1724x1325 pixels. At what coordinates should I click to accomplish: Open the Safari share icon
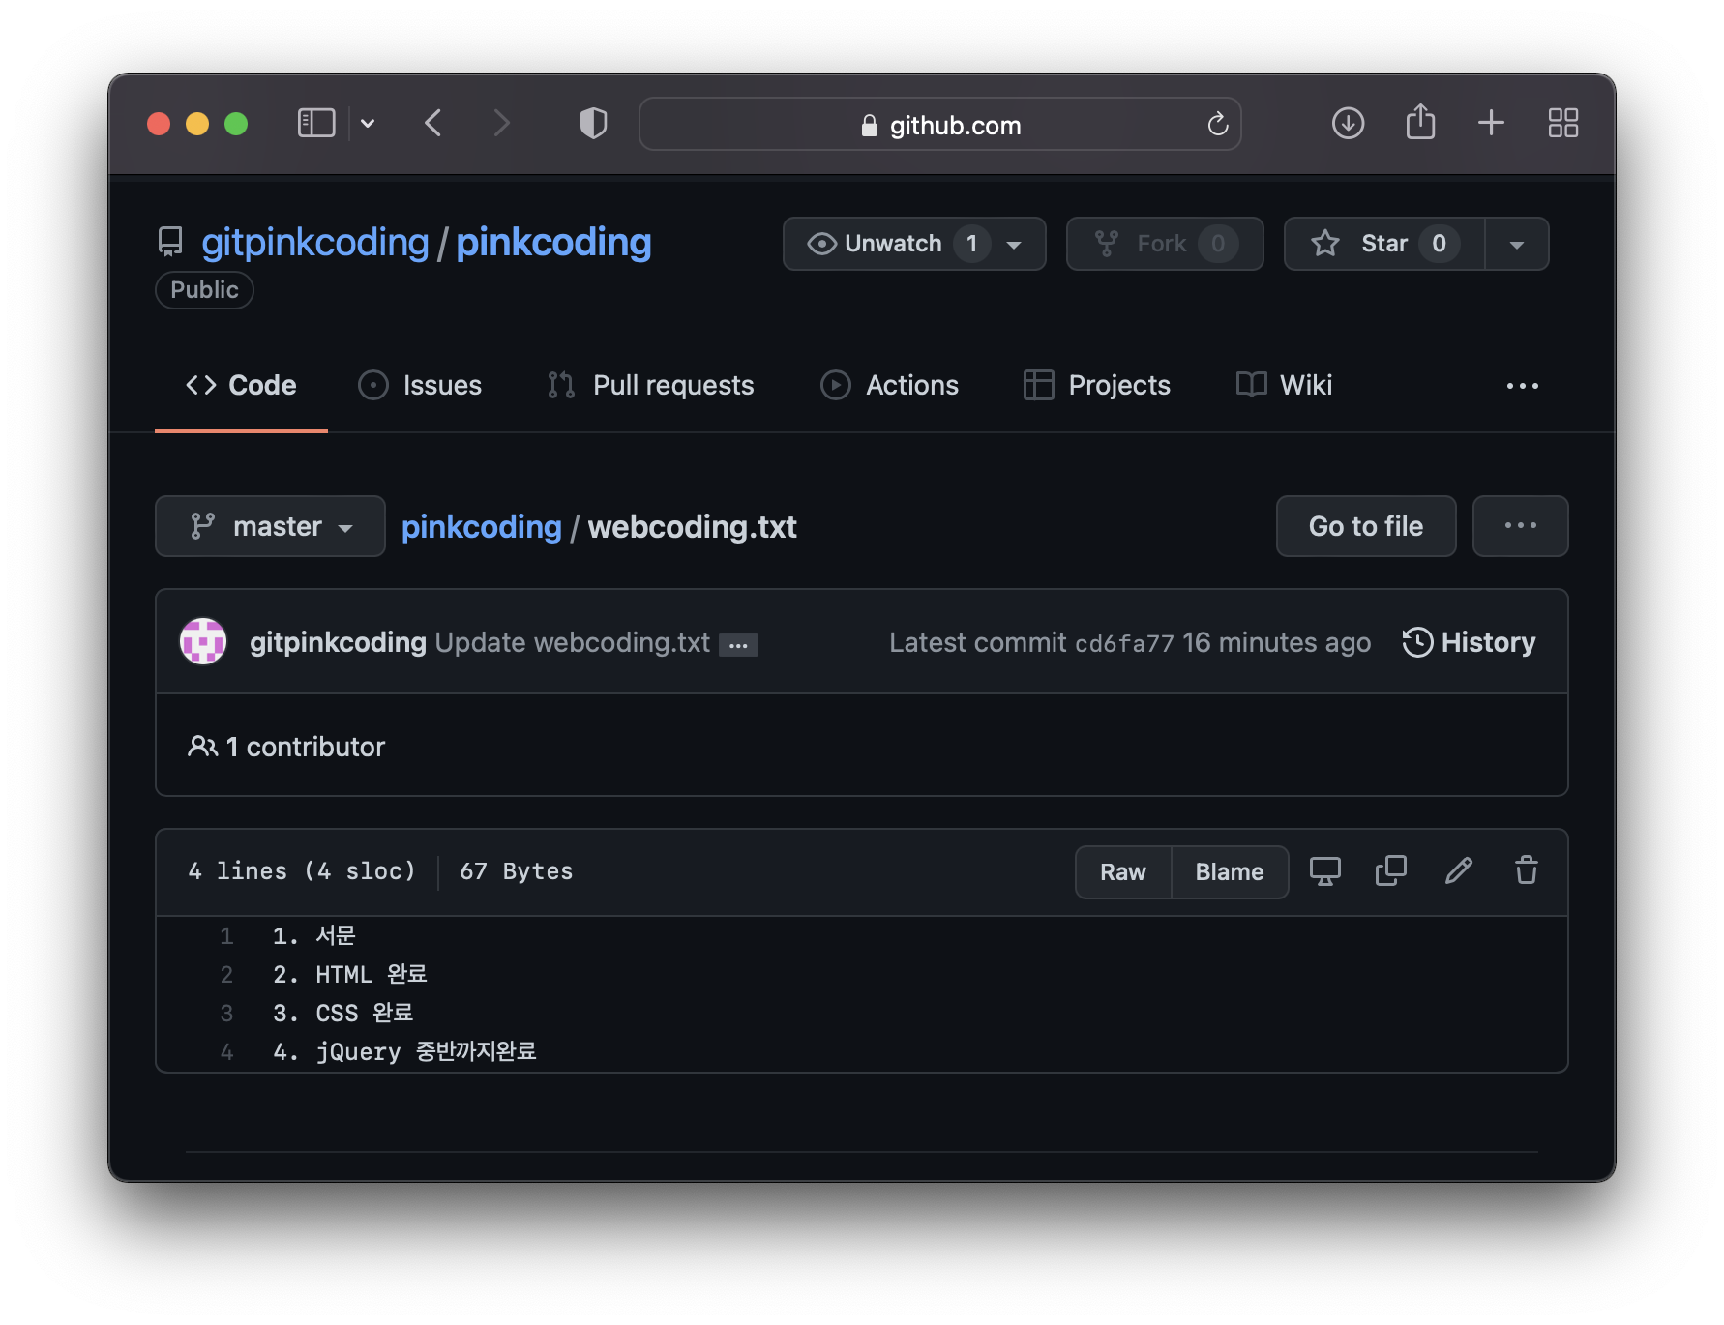(1420, 122)
